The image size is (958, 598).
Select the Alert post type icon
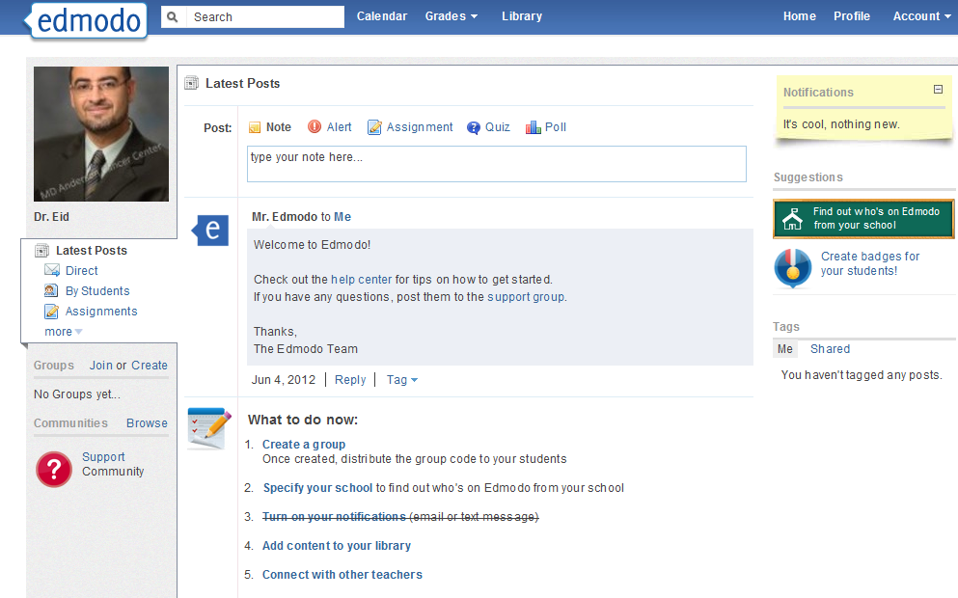click(x=315, y=126)
